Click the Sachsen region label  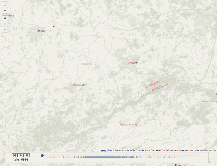tap(86, 64)
